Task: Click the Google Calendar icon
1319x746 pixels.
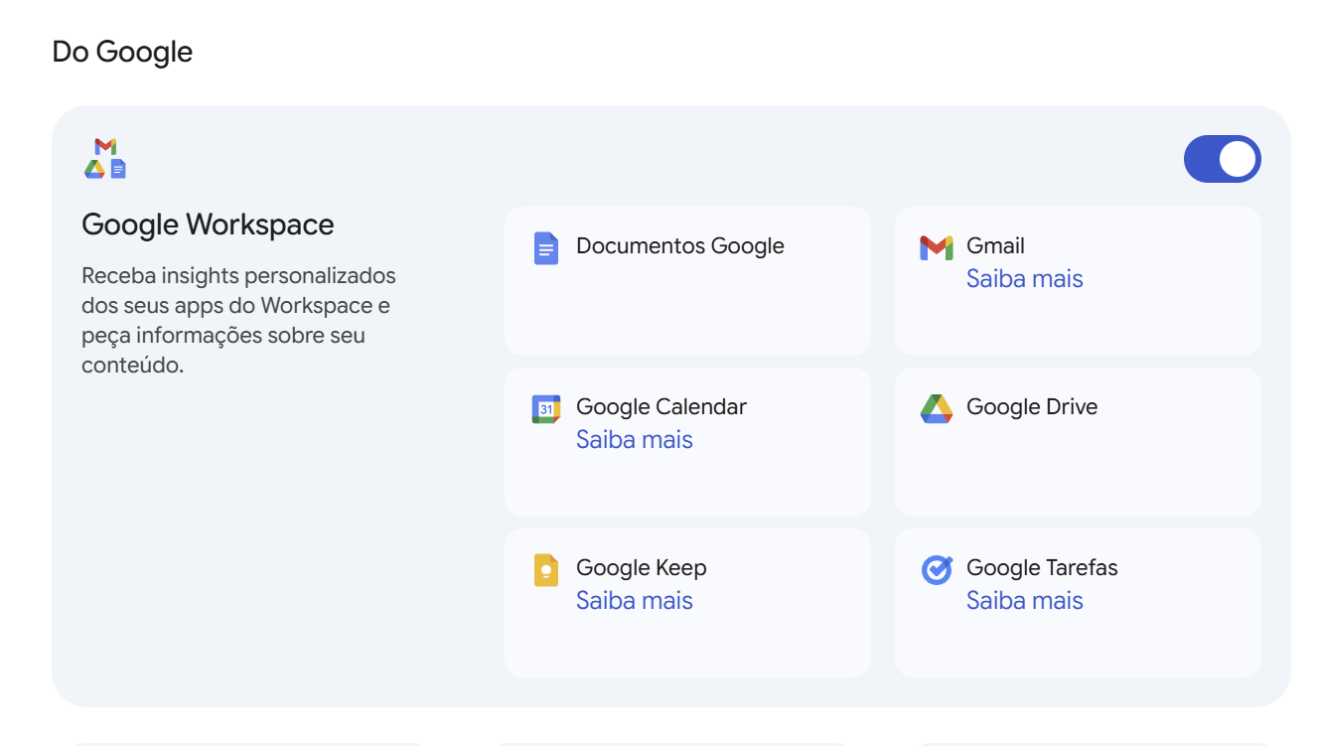Action: tap(546, 409)
